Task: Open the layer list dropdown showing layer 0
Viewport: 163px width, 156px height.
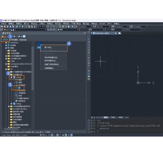Action: pos(46,30)
